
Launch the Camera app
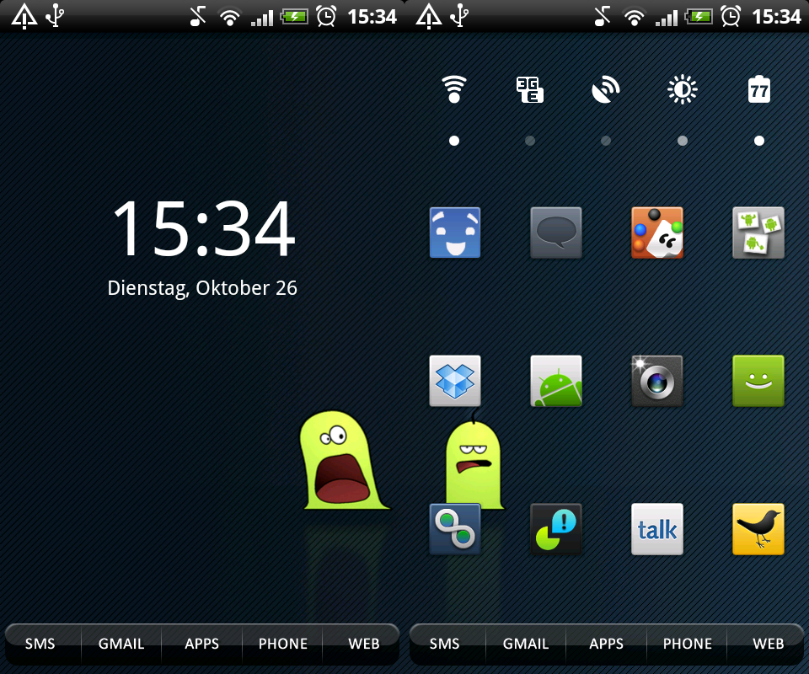tap(657, 381)
